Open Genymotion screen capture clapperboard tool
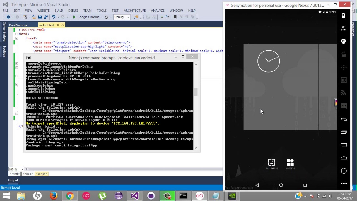 pos(344,54)
